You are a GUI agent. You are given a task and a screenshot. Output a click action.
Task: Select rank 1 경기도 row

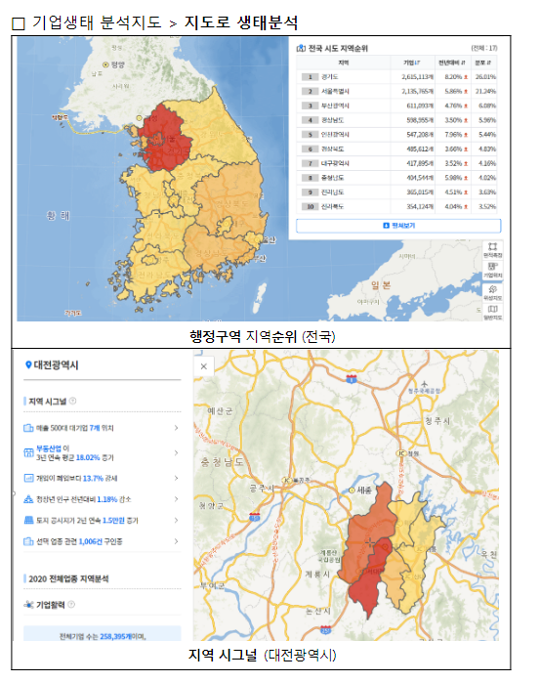click(396, 76)
